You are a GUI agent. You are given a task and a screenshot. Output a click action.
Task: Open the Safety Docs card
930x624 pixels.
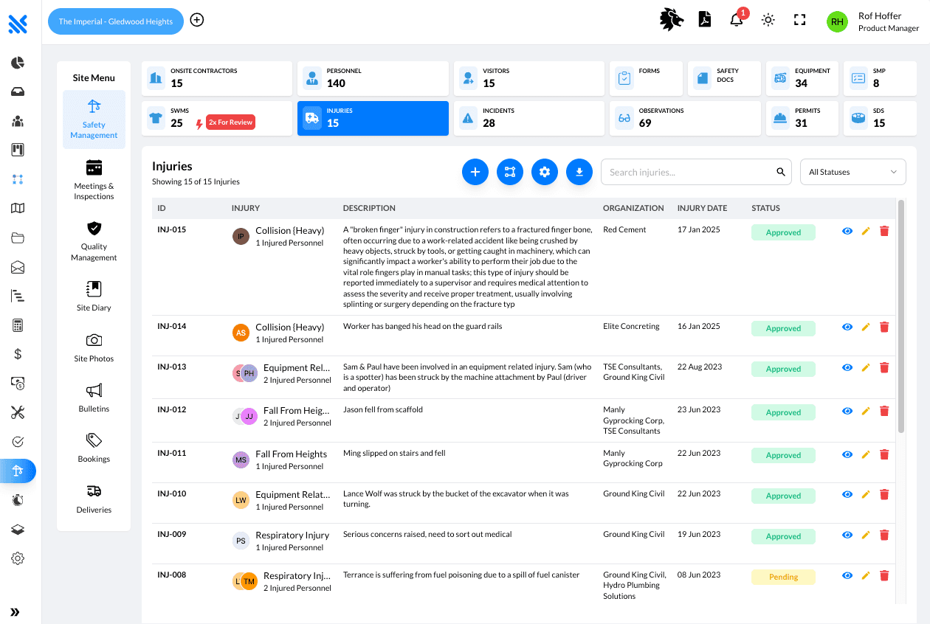click(724, 78)
